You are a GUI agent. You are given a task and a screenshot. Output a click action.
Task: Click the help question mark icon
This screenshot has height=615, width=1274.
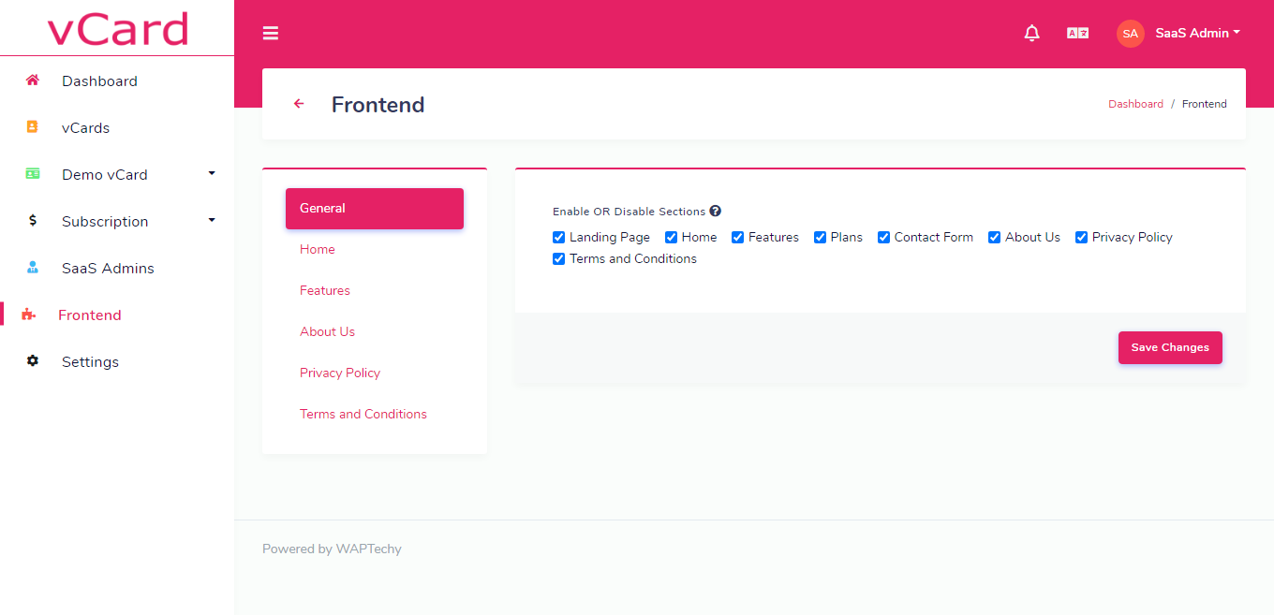click(x=716, y=212)
